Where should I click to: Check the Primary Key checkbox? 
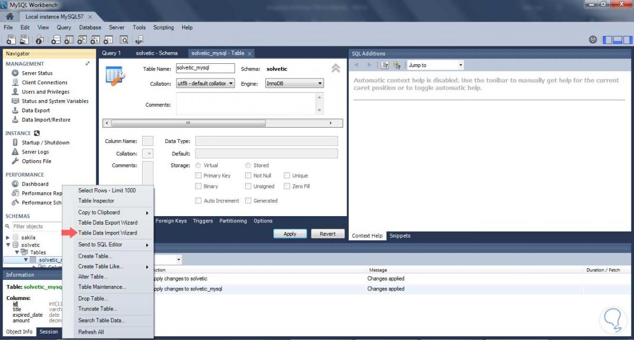pos(199,176)
